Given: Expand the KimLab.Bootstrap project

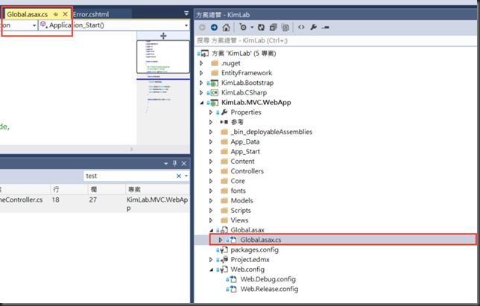Looking at the screenshot, I should [201, 83].
